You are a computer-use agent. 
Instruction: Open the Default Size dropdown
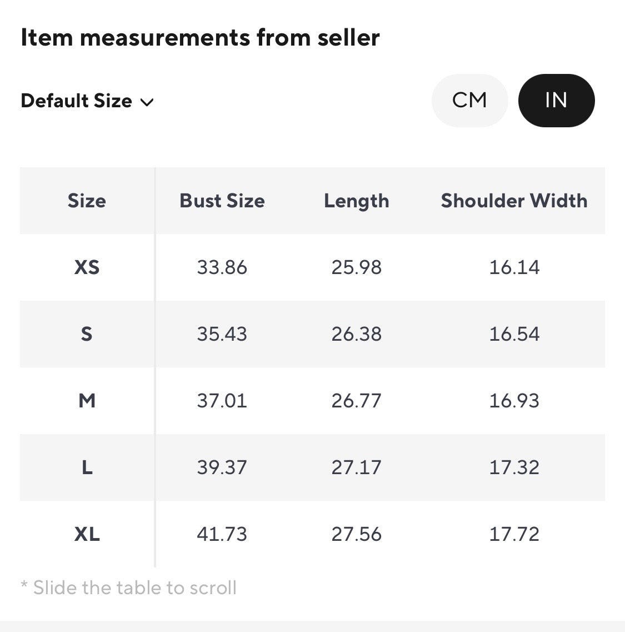tap(87, 101)
